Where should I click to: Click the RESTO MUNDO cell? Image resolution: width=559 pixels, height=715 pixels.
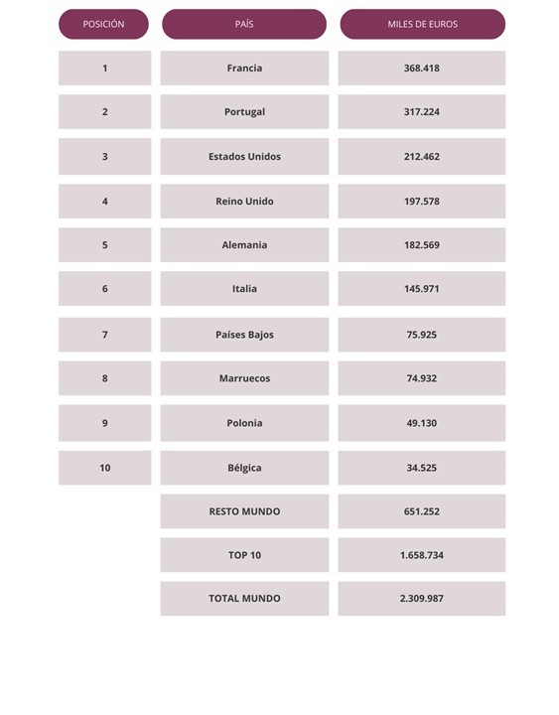click(244, 511)
